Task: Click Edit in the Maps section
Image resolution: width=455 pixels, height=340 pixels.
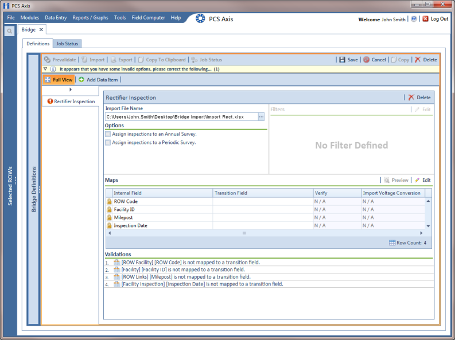Action: click(423, 180)
